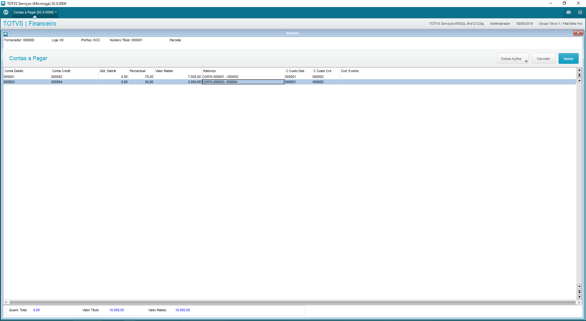The height and width of the screenshot is (321, 586).
Task: Click the Valor Rateio column header
Action: coord(178,71)
